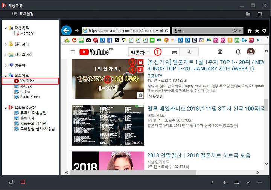Open the YouTube hamburger menu
This screenshot has height=190, width=271.
coord(73,52)
